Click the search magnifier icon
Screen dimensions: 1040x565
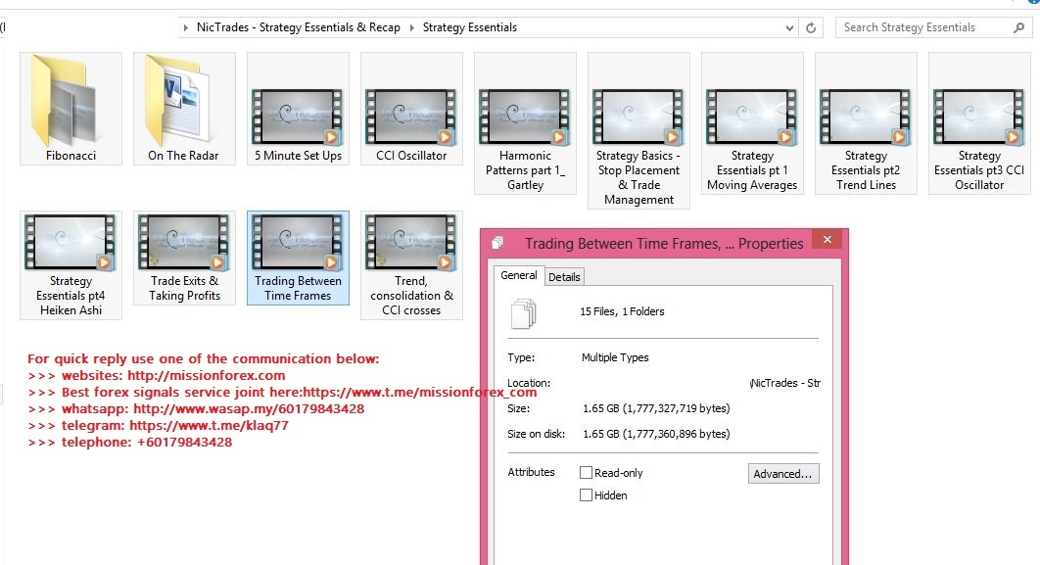(x=1018, y=27)
